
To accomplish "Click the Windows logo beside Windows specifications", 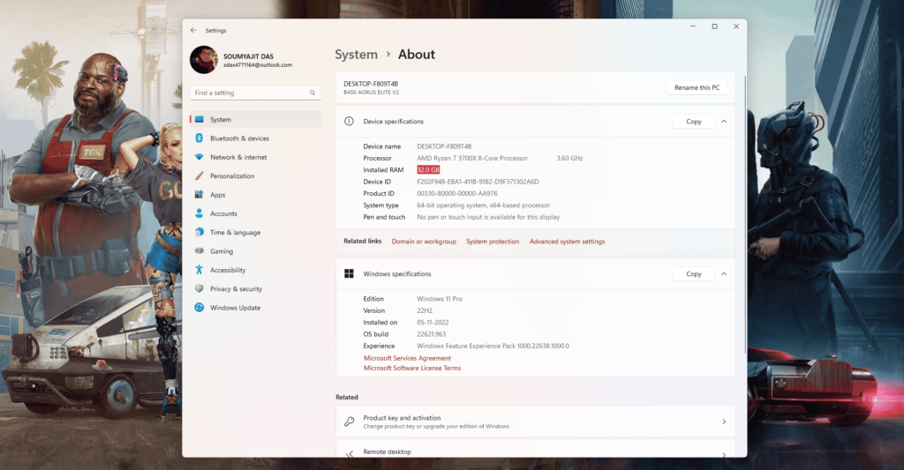I will point(349,273).
